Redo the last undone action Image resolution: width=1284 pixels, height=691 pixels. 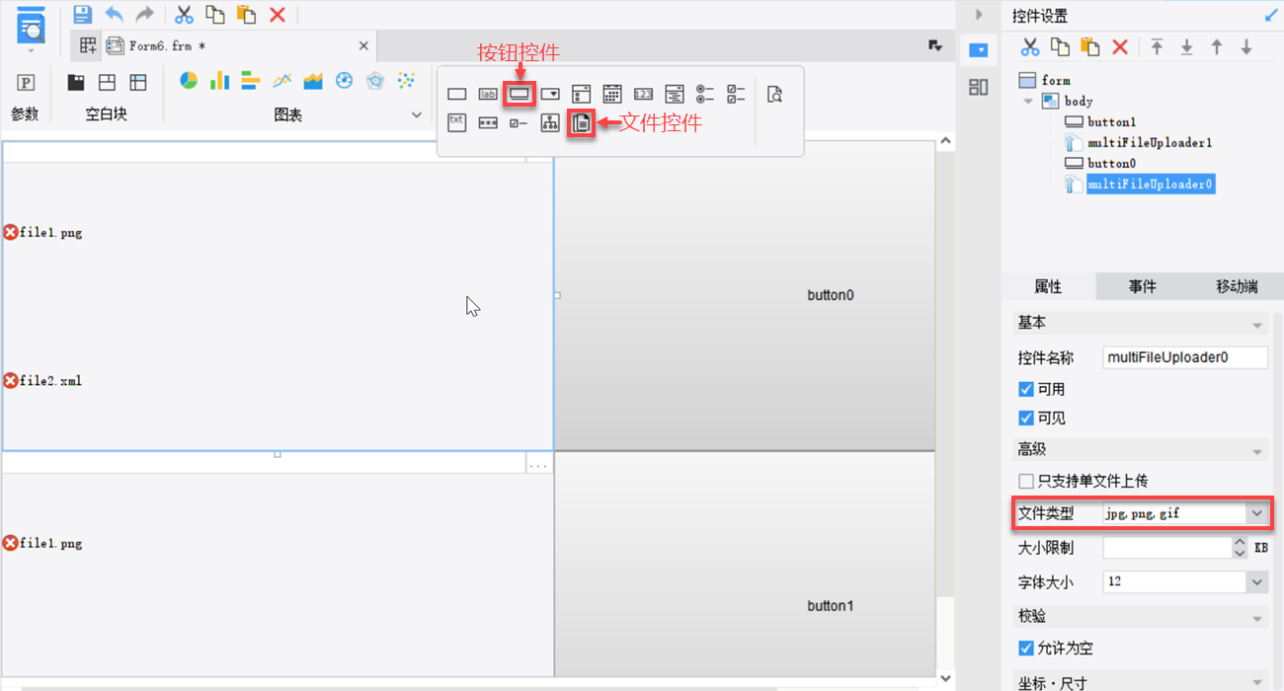coord(145,14)
